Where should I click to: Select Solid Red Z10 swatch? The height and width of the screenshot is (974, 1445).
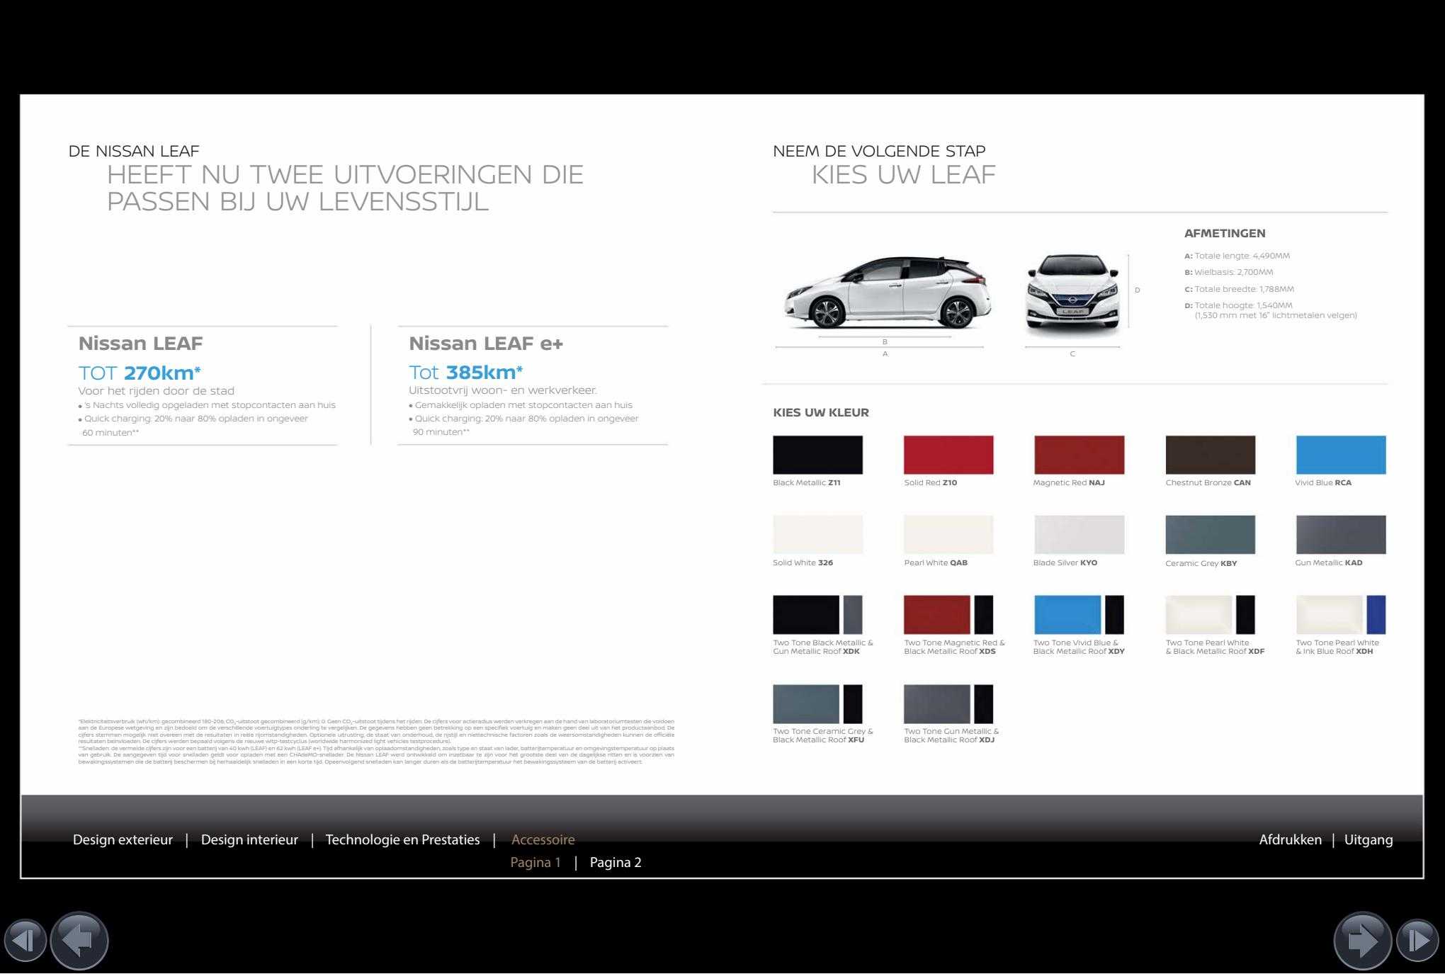[x=948, y=455]
